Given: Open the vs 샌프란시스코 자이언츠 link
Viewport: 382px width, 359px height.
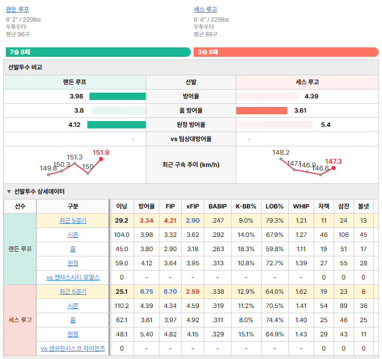Looking at the screenshot, I should tap(73, 348).
